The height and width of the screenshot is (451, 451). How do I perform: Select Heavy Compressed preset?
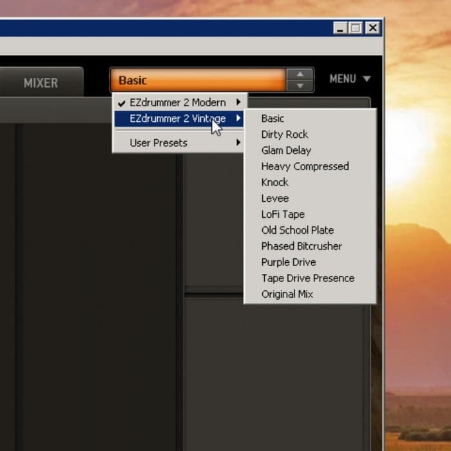pos(310,166)
